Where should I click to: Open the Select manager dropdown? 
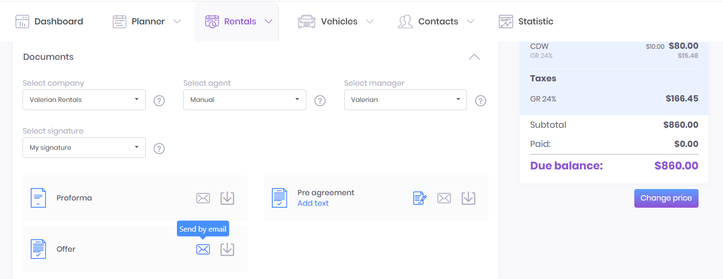(405, 100)
